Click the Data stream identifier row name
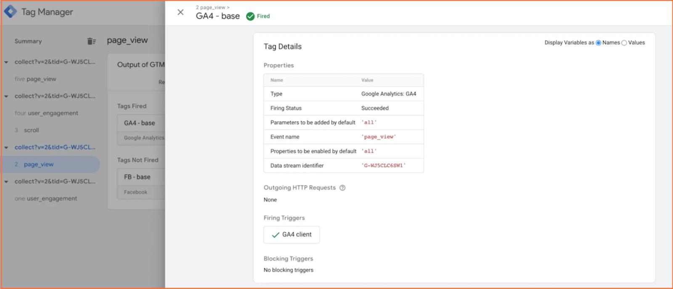Viewport: 673px width, 289px height. pyautogui.click(x=297, y=166)
